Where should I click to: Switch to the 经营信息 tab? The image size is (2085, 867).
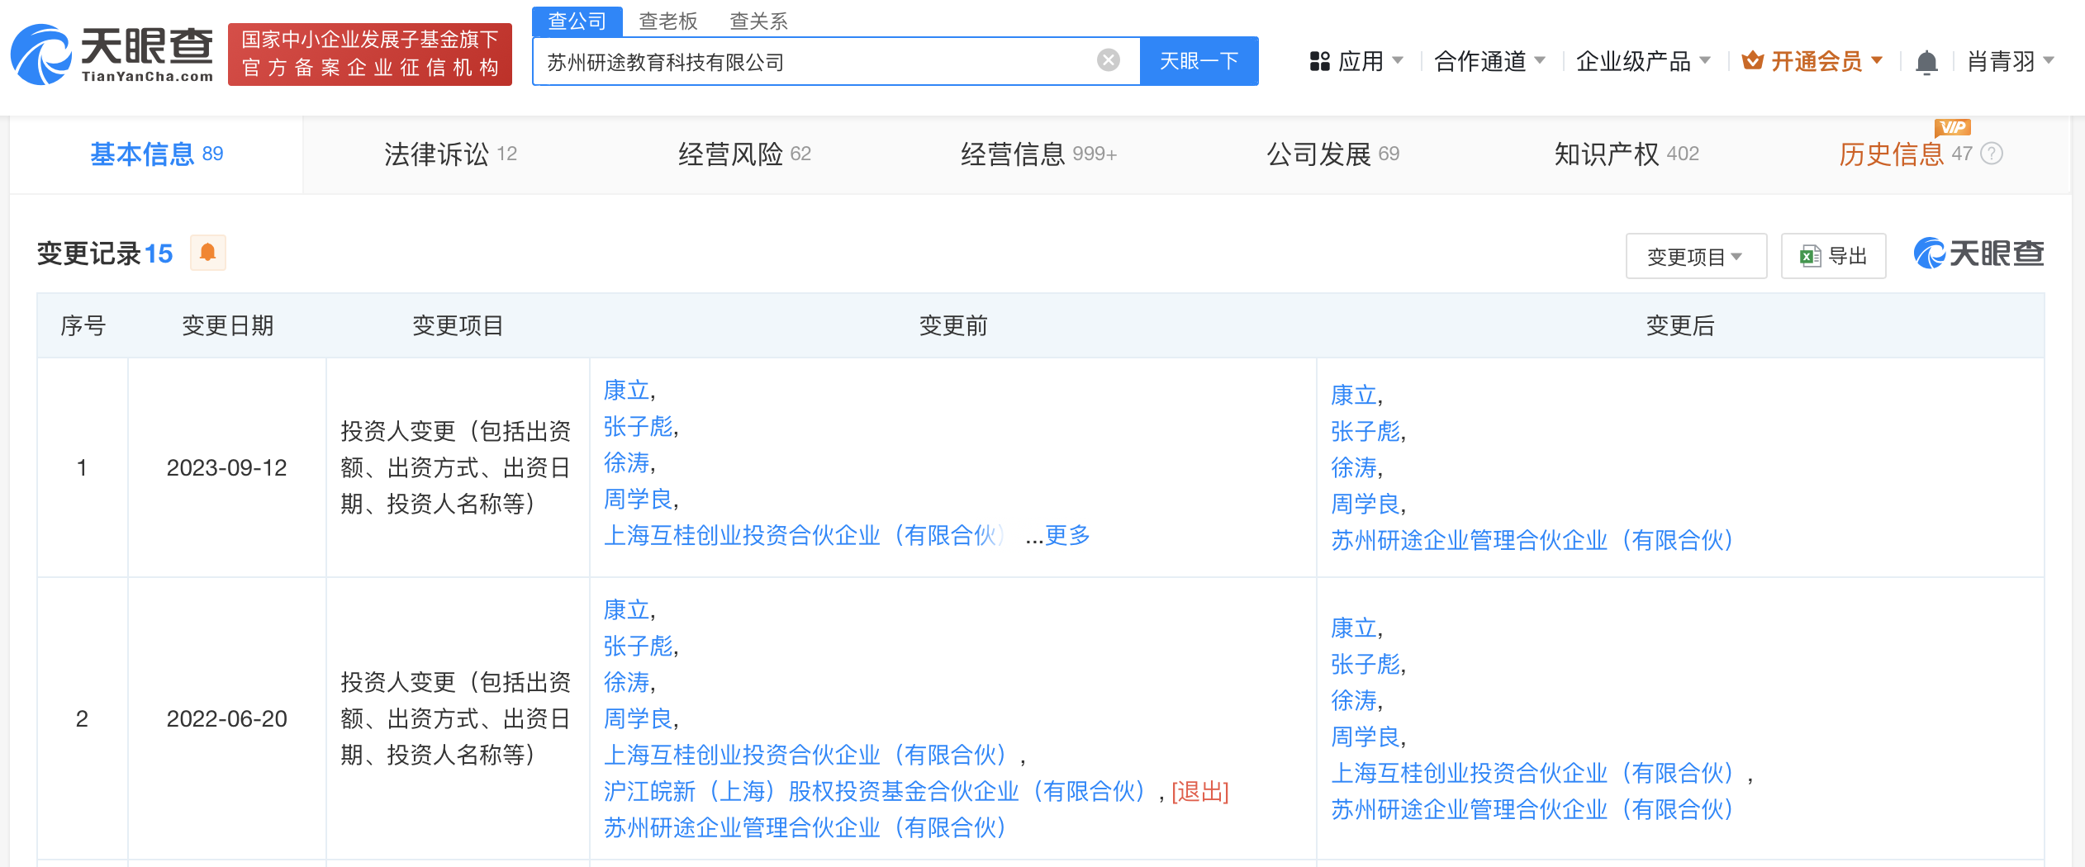tap(1038, 154)
